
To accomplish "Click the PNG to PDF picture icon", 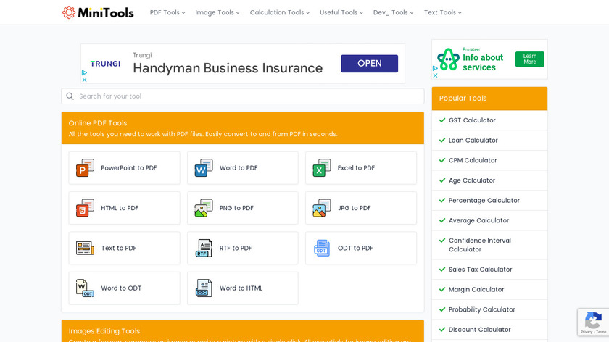I will pos(204,208).
